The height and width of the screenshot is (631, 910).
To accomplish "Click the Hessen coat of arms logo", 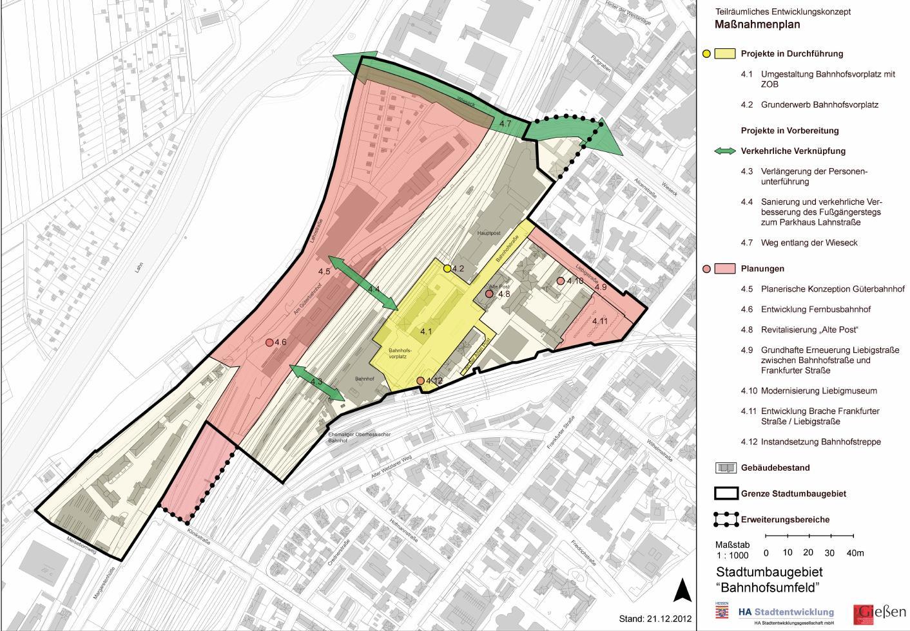I will click(722, 609).
